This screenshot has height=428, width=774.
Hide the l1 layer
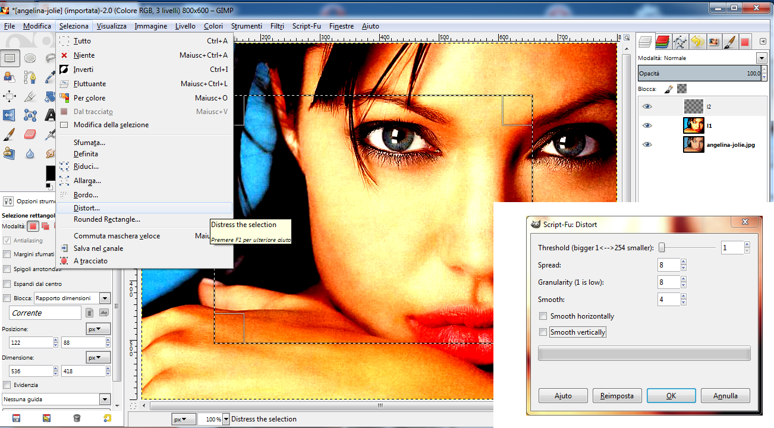[x=647, y=125]
